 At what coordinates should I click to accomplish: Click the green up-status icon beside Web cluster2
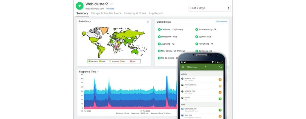[x=80, y=6]
